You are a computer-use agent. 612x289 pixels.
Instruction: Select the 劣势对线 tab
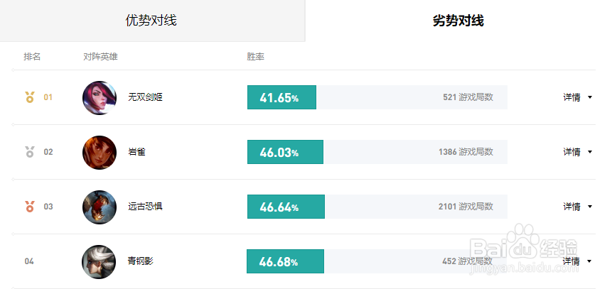point(458,21)
